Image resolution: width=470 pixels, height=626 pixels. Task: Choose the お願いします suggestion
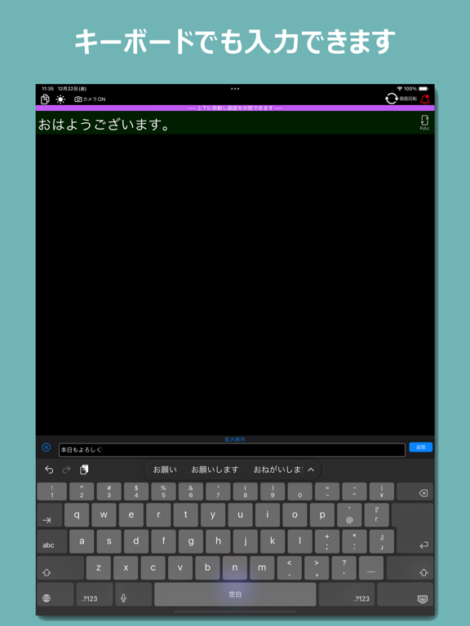pos(215,469)
